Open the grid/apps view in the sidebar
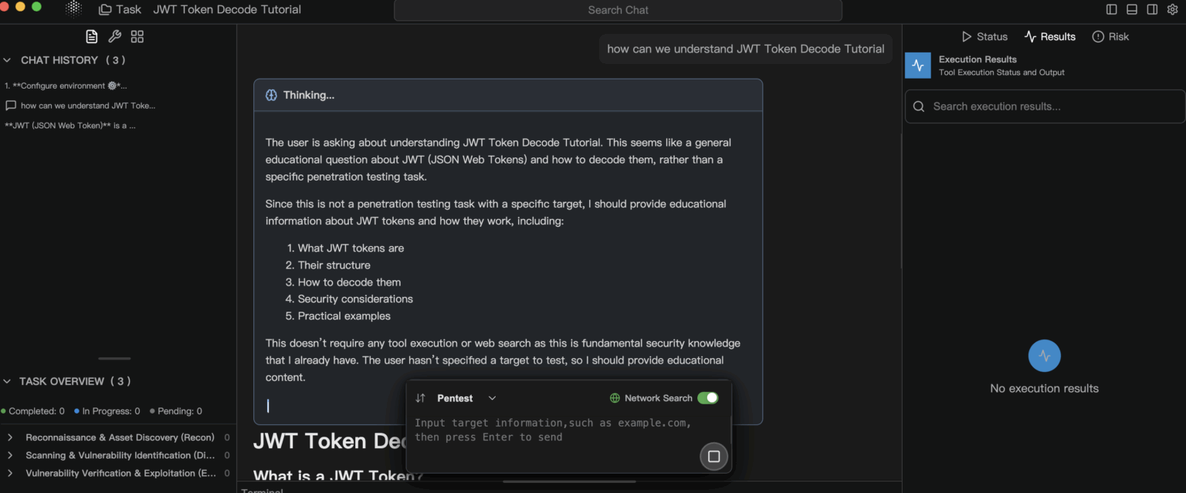 point(137,35)
